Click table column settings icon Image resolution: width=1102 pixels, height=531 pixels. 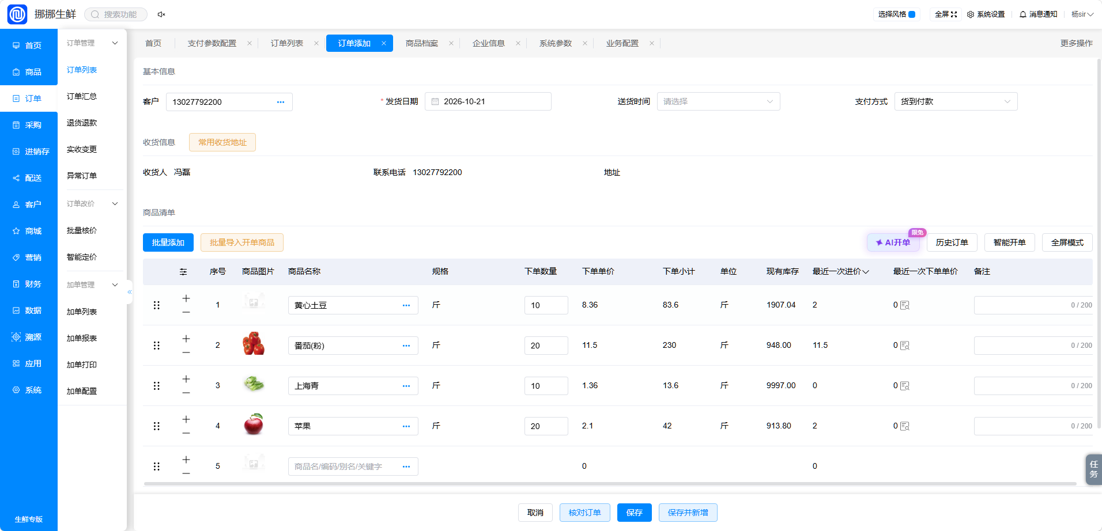pyautogui.click(x=183, y=271)
